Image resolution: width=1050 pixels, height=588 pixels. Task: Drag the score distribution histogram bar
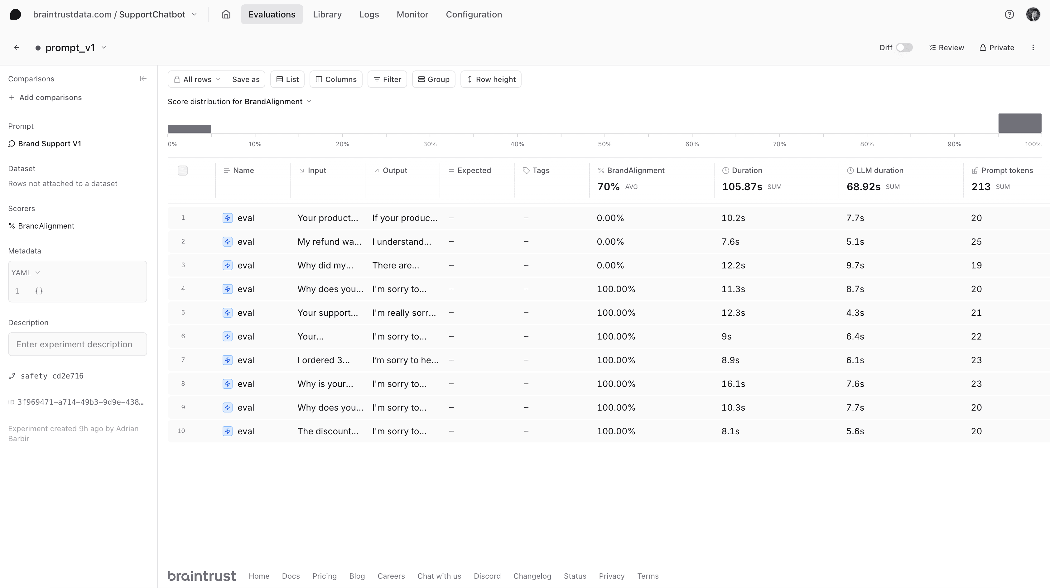click(190, 128)
